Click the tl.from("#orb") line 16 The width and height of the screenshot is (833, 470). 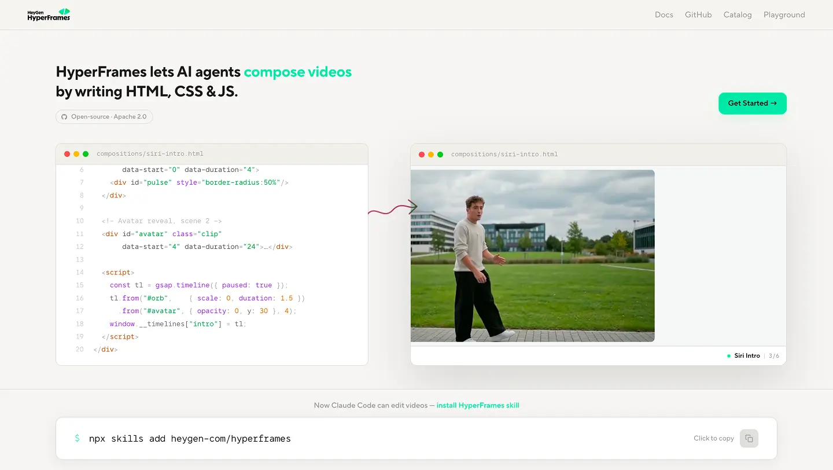(x=207, y=298)
